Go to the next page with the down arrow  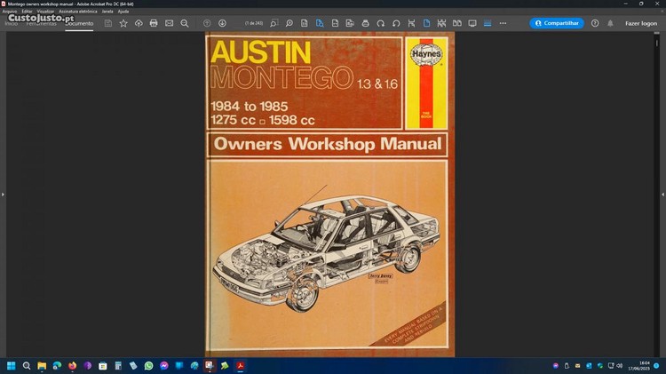pos(222,23)
